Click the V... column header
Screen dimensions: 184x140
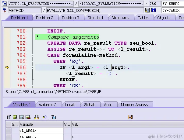click(67, 124)
